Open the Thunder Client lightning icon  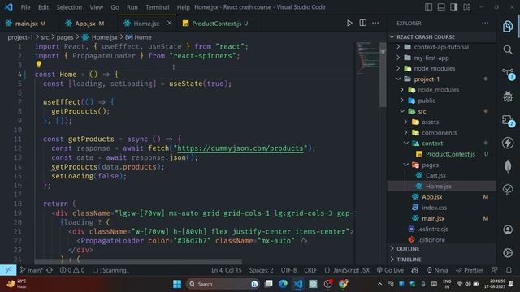[x=508, y=143]
